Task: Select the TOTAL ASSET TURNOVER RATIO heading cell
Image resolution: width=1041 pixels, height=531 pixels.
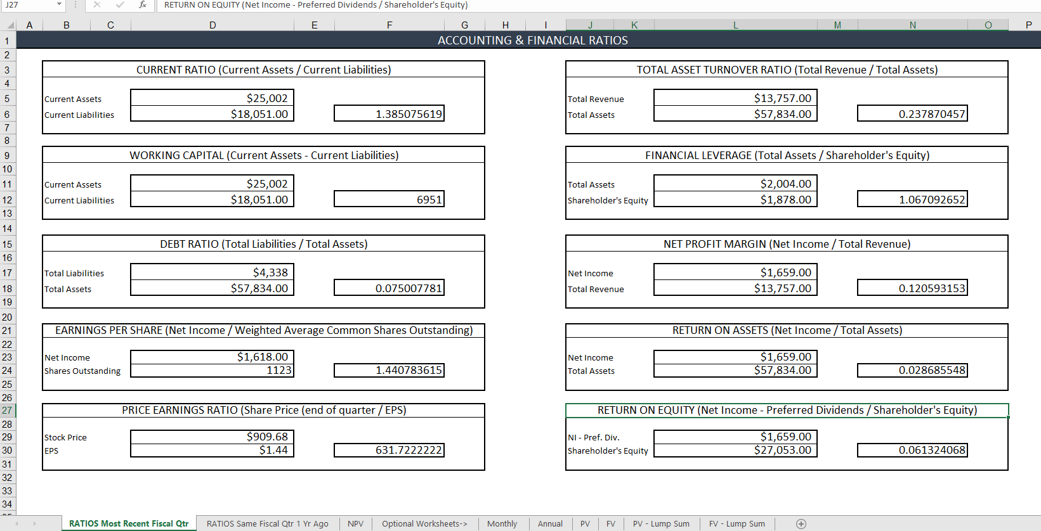Action: click(787, 70)
